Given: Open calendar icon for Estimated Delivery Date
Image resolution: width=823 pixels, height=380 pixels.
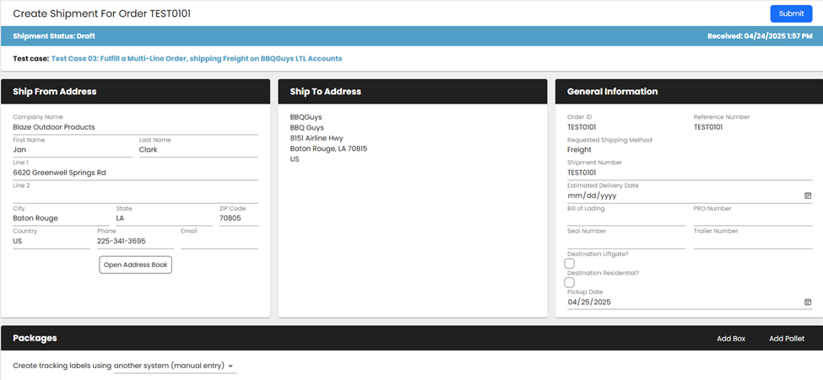Looking at the screenshot, I should click(807, 195).
